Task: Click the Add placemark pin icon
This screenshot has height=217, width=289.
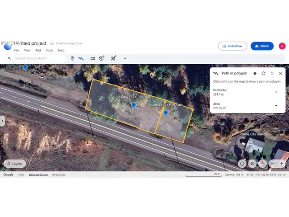Action: point(72,58)
